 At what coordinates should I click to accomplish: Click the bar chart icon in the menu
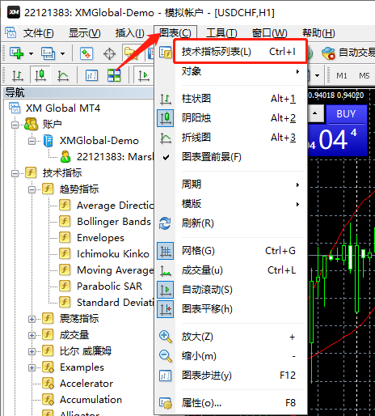[x=165, y=99]
